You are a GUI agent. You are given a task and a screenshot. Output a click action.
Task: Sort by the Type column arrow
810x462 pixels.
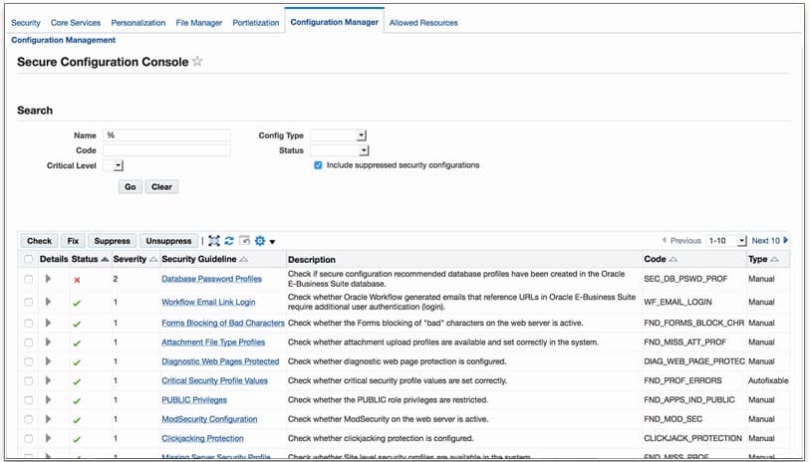pos(774,260)
